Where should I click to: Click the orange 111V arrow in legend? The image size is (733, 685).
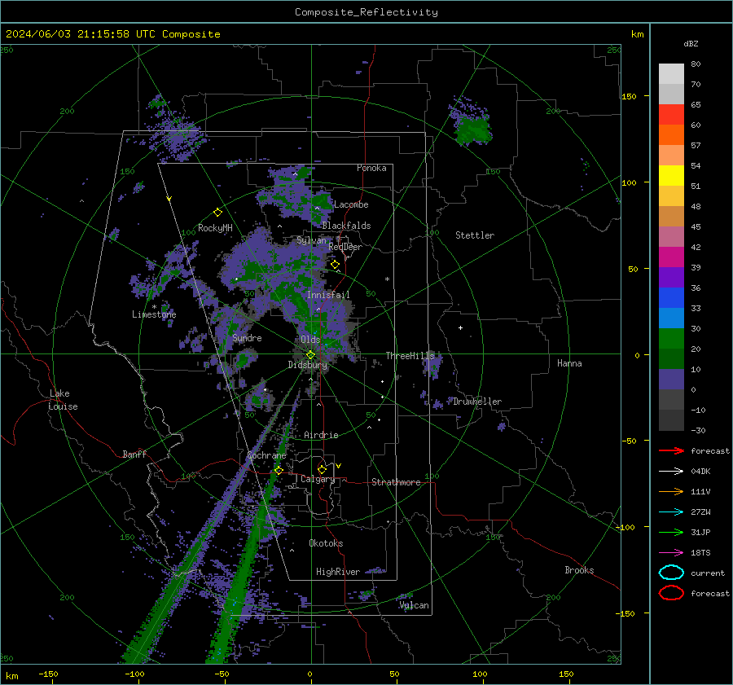671,491
